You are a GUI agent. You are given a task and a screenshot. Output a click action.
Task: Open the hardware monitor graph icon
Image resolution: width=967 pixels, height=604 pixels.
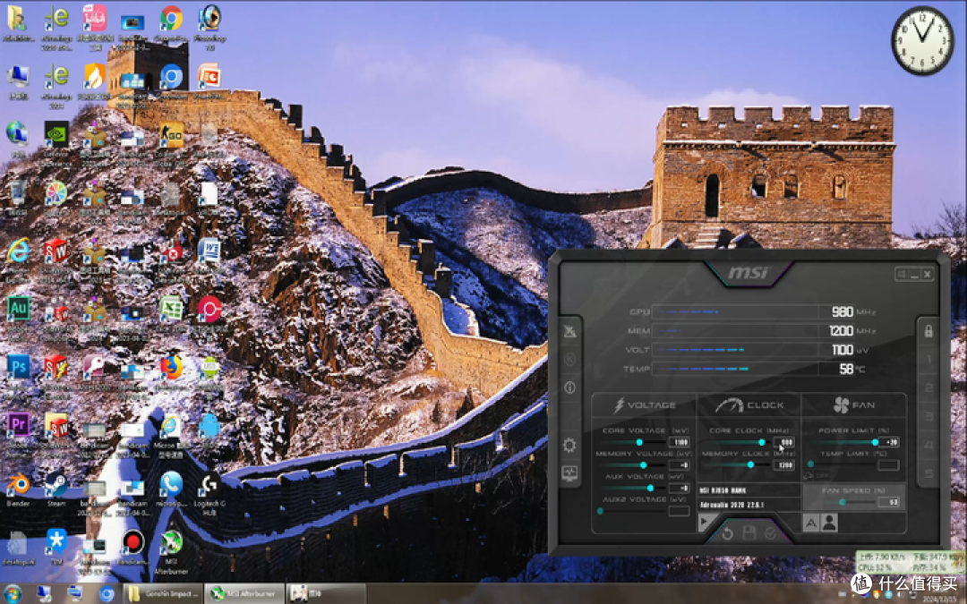coord(569,473)
